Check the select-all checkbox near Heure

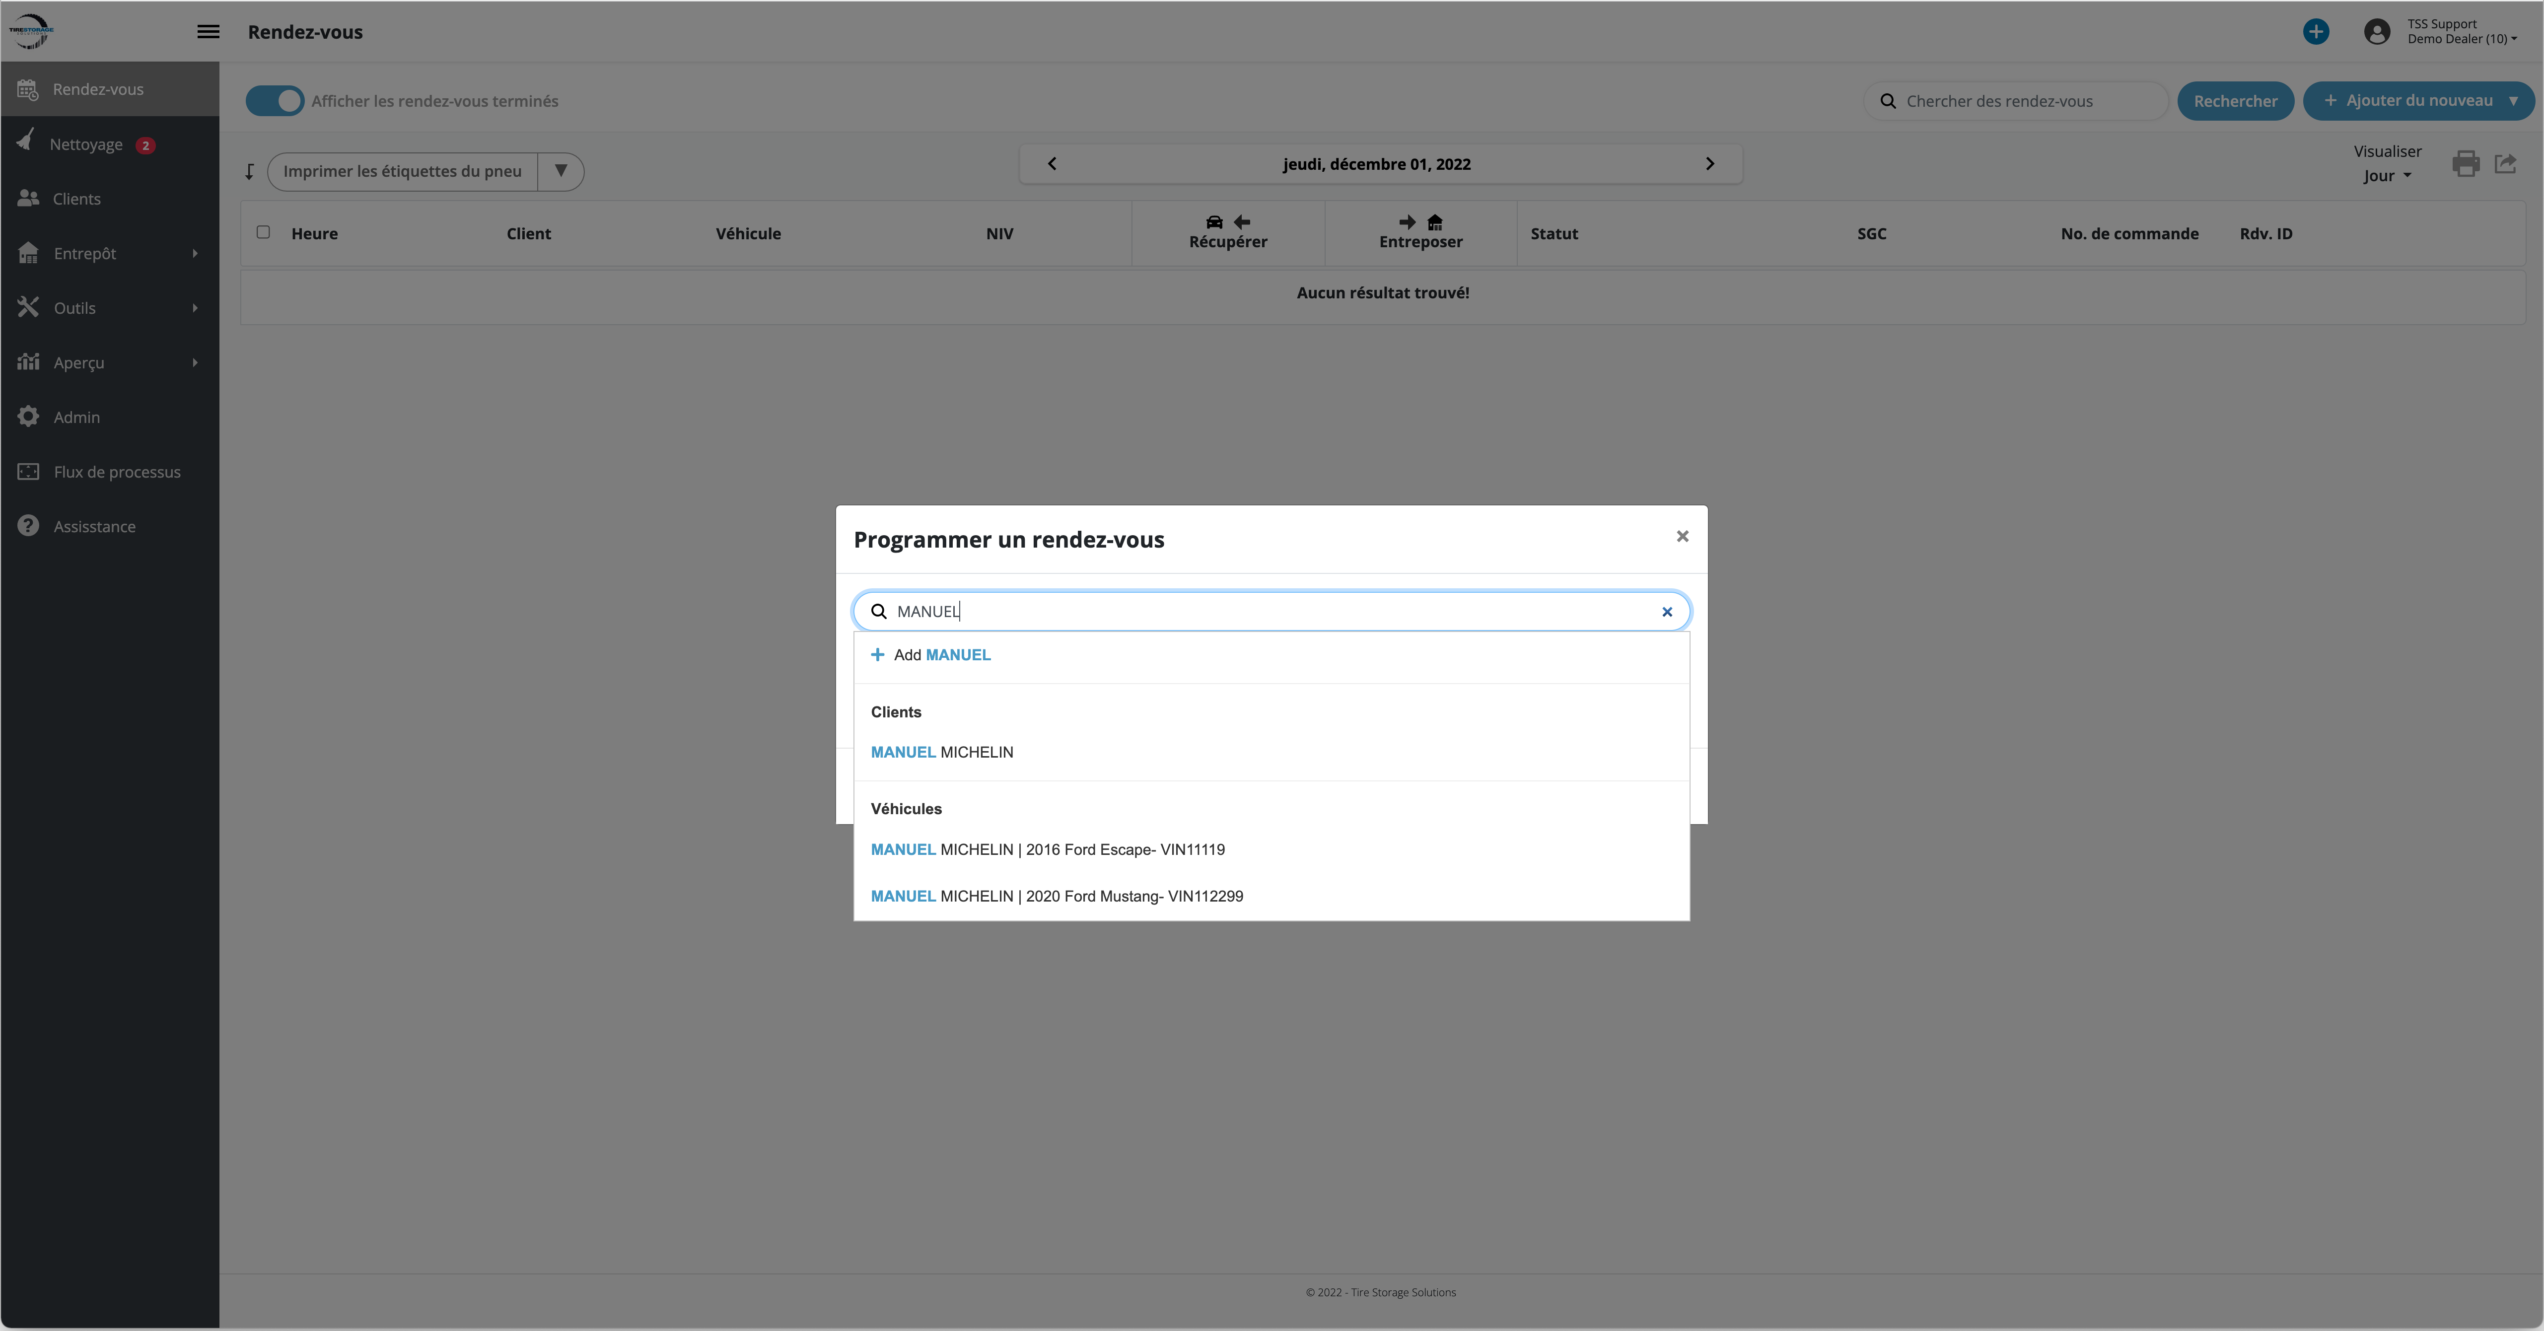point(263,232)
